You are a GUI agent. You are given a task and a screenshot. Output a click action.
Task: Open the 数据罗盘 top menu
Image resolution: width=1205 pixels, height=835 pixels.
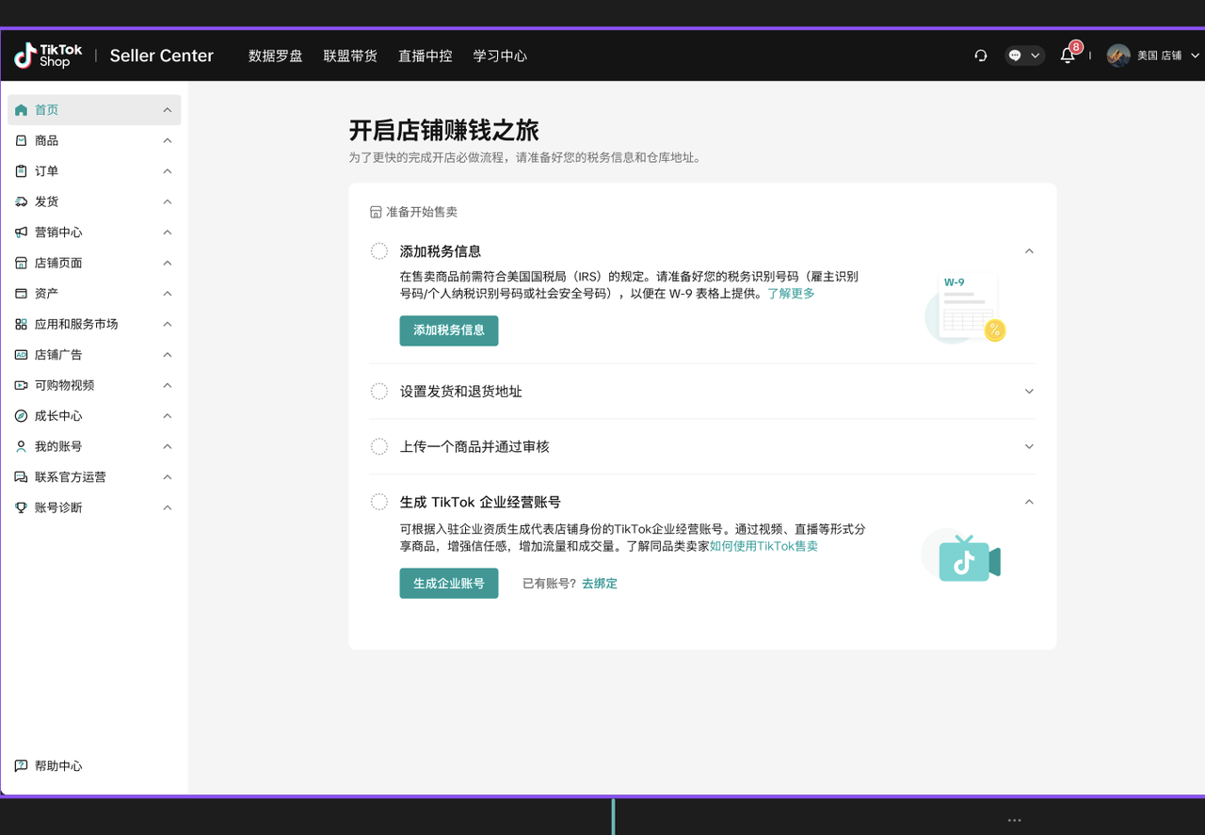(x=275, y=56)
